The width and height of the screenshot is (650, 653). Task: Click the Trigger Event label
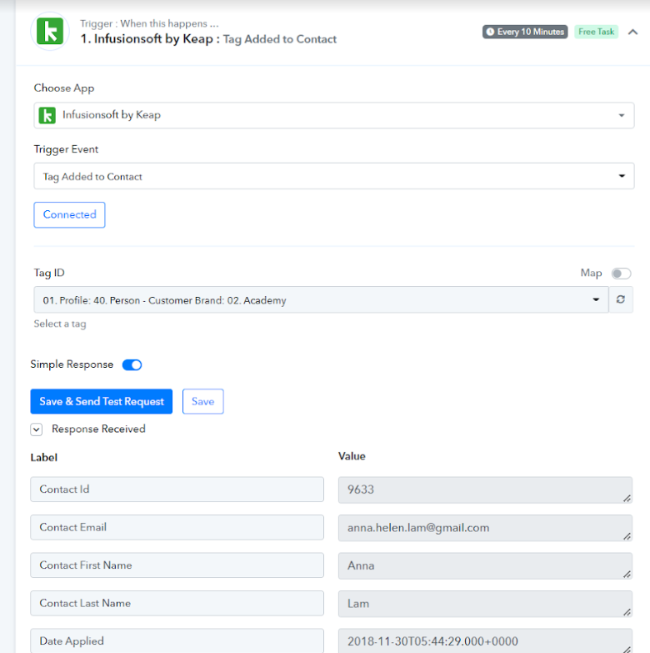point(66,149)
